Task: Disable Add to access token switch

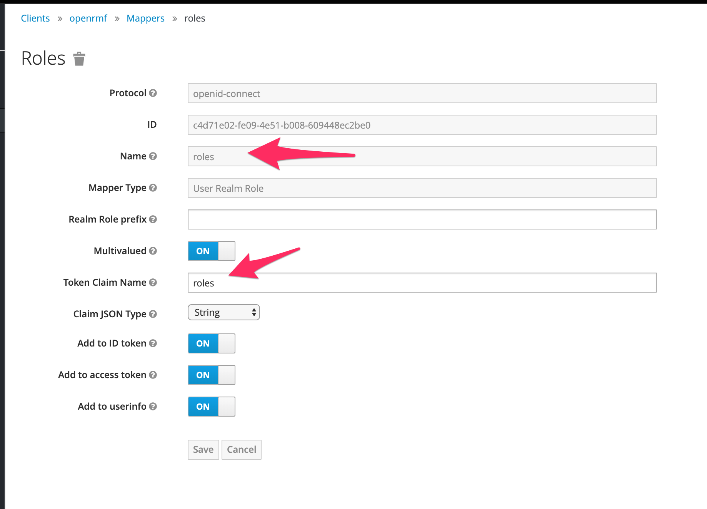Action: [x=211, y=375]
